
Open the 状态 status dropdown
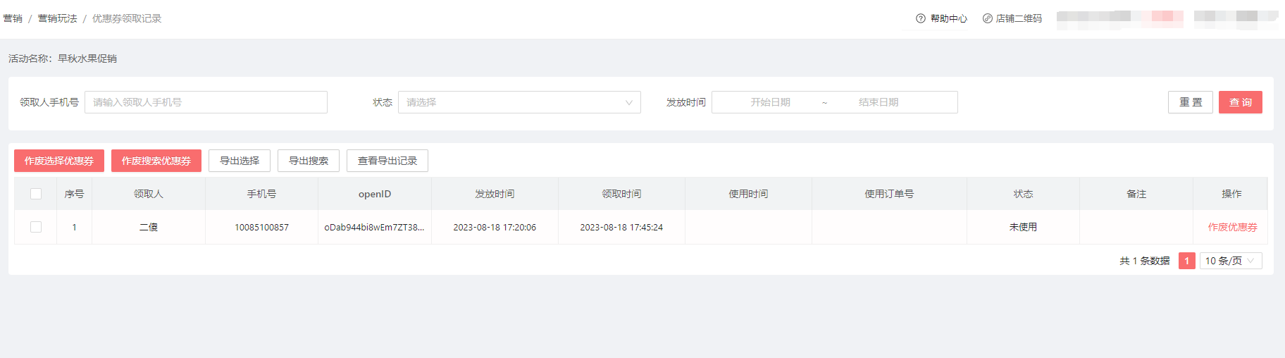[519, 102]
